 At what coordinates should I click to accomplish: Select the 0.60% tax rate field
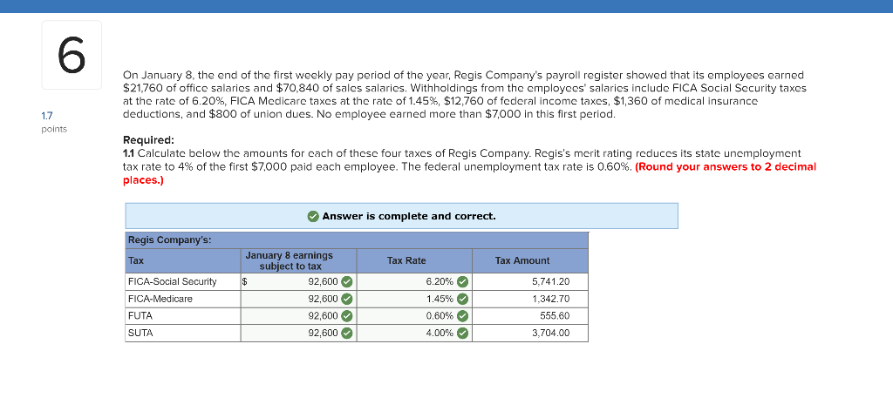point(414,316)
